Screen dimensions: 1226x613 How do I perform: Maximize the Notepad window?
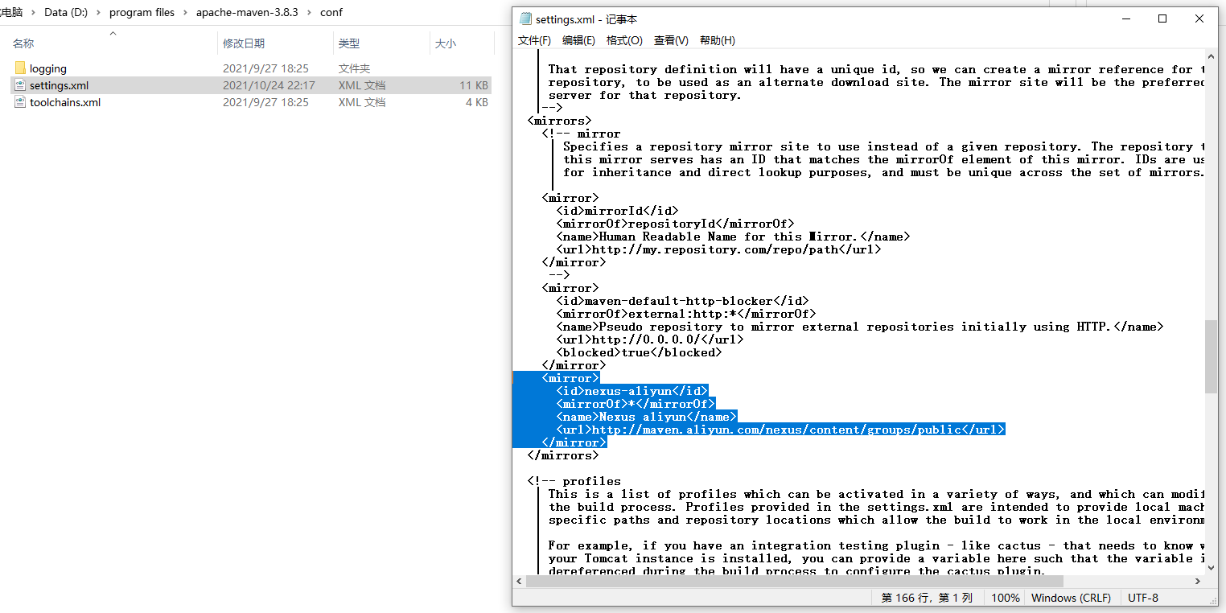pos(1162,19)
